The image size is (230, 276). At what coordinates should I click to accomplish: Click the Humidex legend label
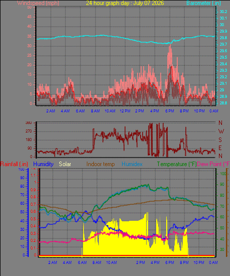[132, 164]
